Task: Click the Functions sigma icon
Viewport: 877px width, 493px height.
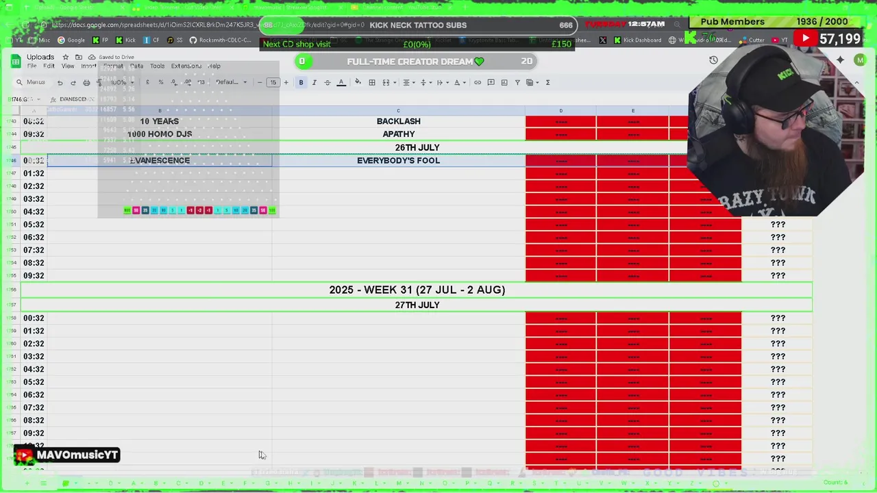Action: 547,82
